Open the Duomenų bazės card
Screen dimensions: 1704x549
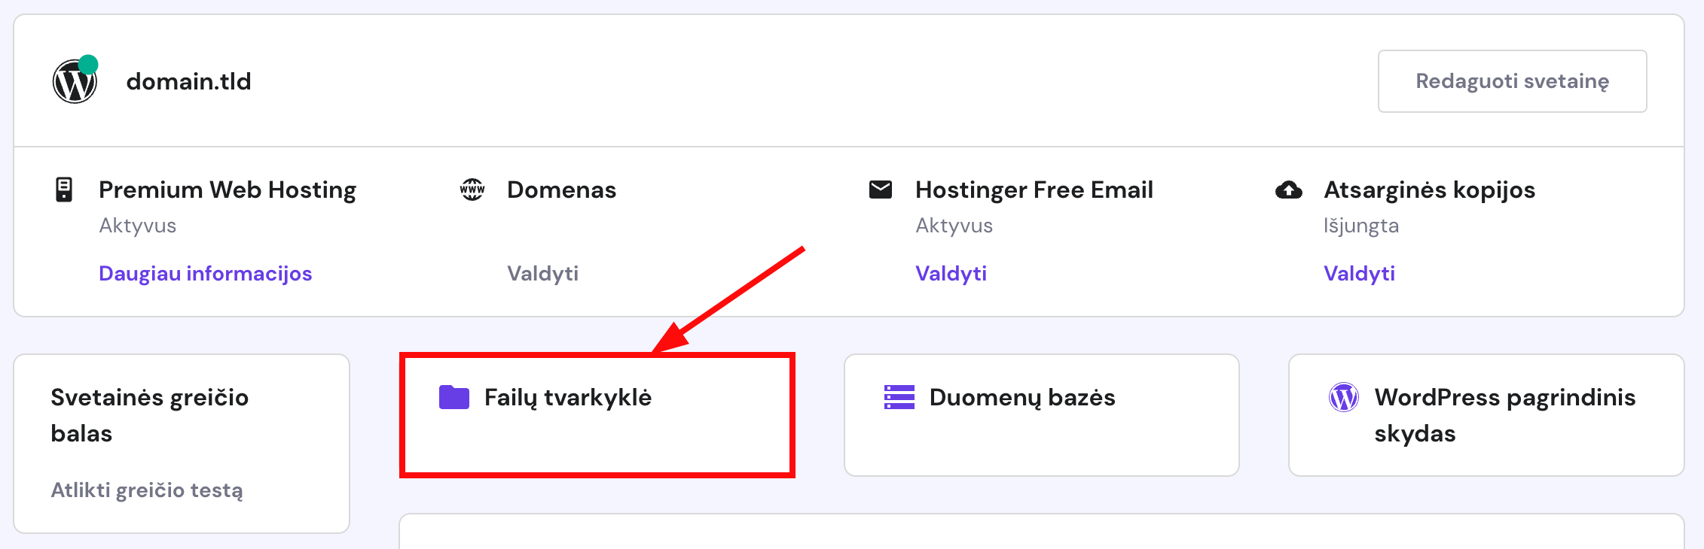[x=1041, y=414]
